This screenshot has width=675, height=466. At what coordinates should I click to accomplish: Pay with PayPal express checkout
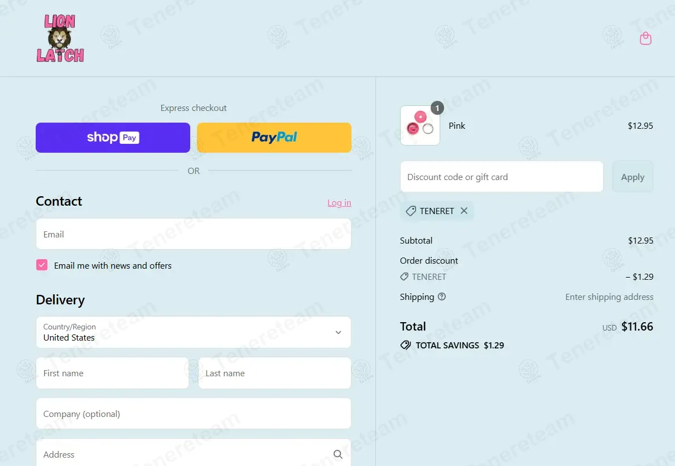click(x=274, y=138)
